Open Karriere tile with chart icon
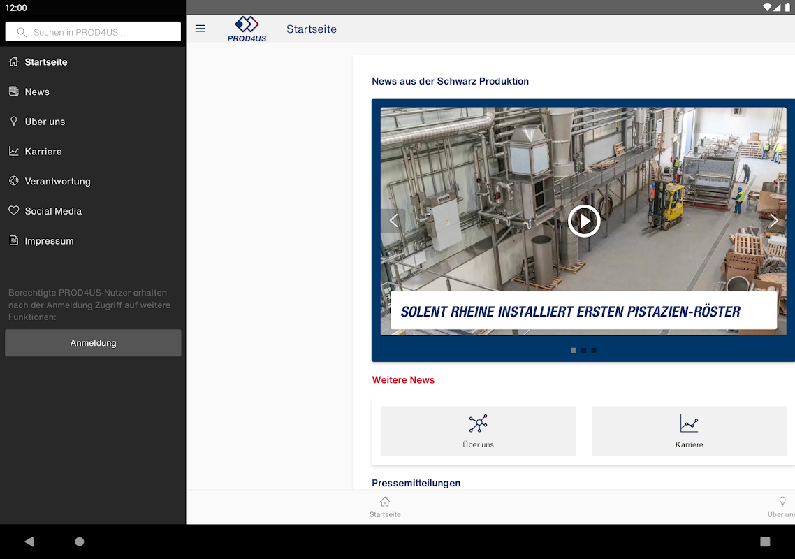This screenshot has width=795, height=559. (x=689, y=430)
